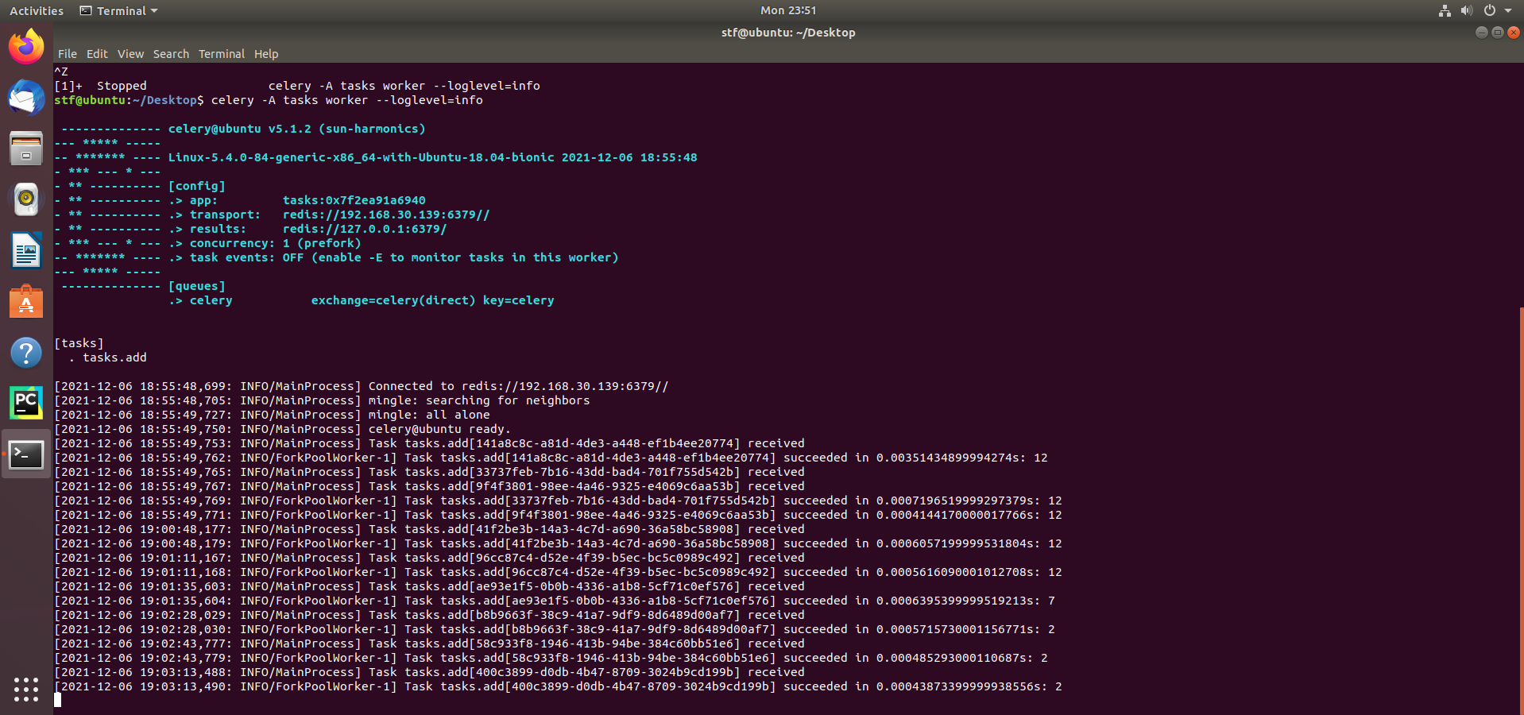Click the [tasks] header text
1524x715 pixels.
tap(79, 343)
